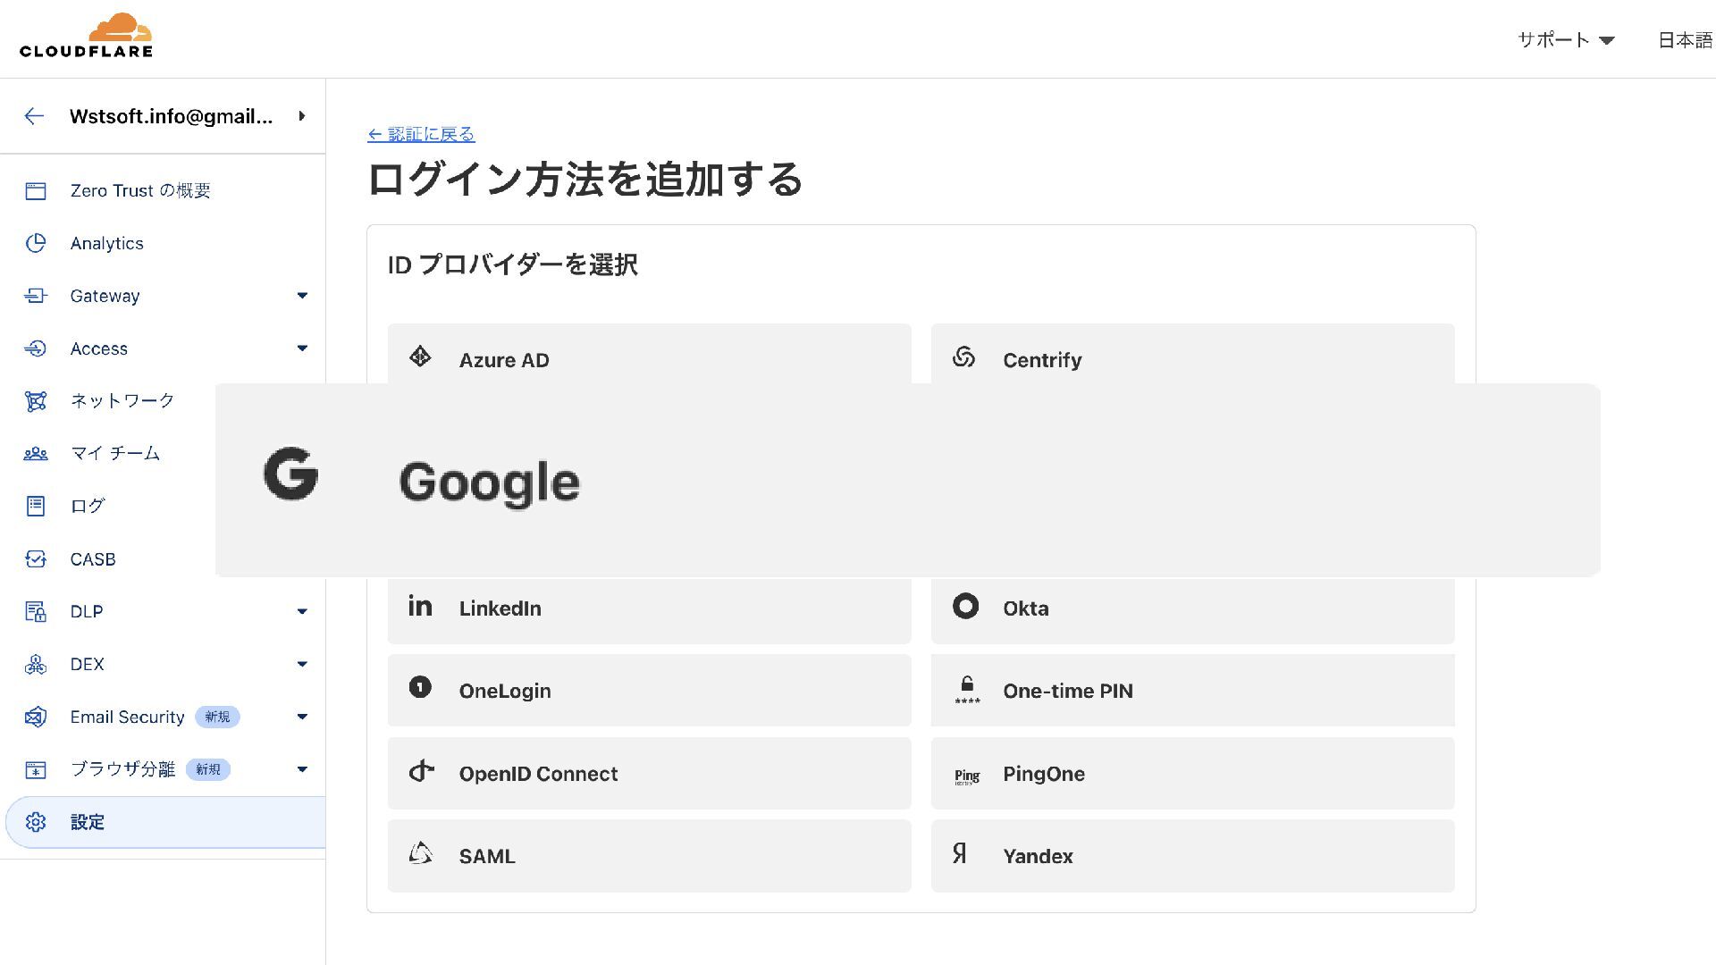This screenshot has height=965, width=1716.
Task: Open the account switcher arrow
Action: [302, 116]
